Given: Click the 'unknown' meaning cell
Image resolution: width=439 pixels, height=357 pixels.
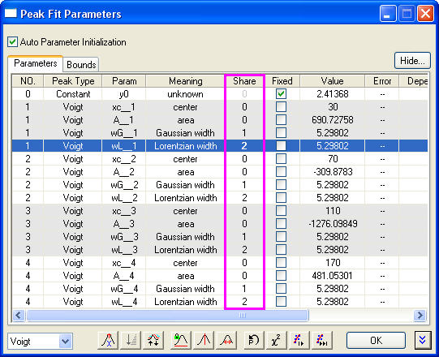Looking at the screenshot, I should [185, 94].
